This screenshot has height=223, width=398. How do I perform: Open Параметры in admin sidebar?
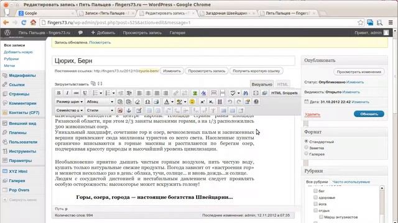point(21,160)
